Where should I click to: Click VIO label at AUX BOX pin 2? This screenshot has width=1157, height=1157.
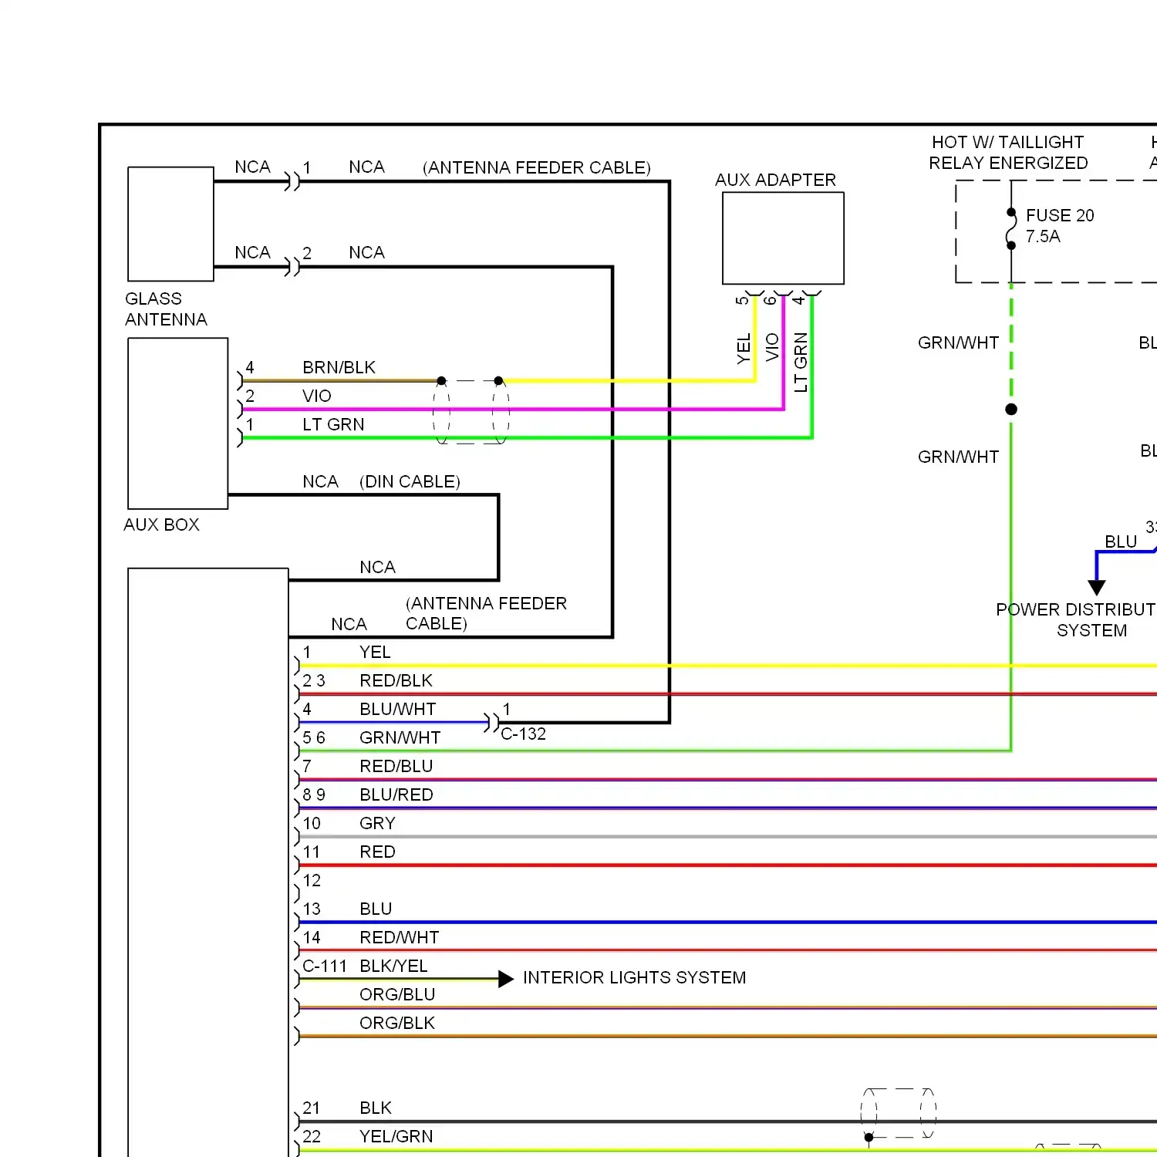coord(316,396)
